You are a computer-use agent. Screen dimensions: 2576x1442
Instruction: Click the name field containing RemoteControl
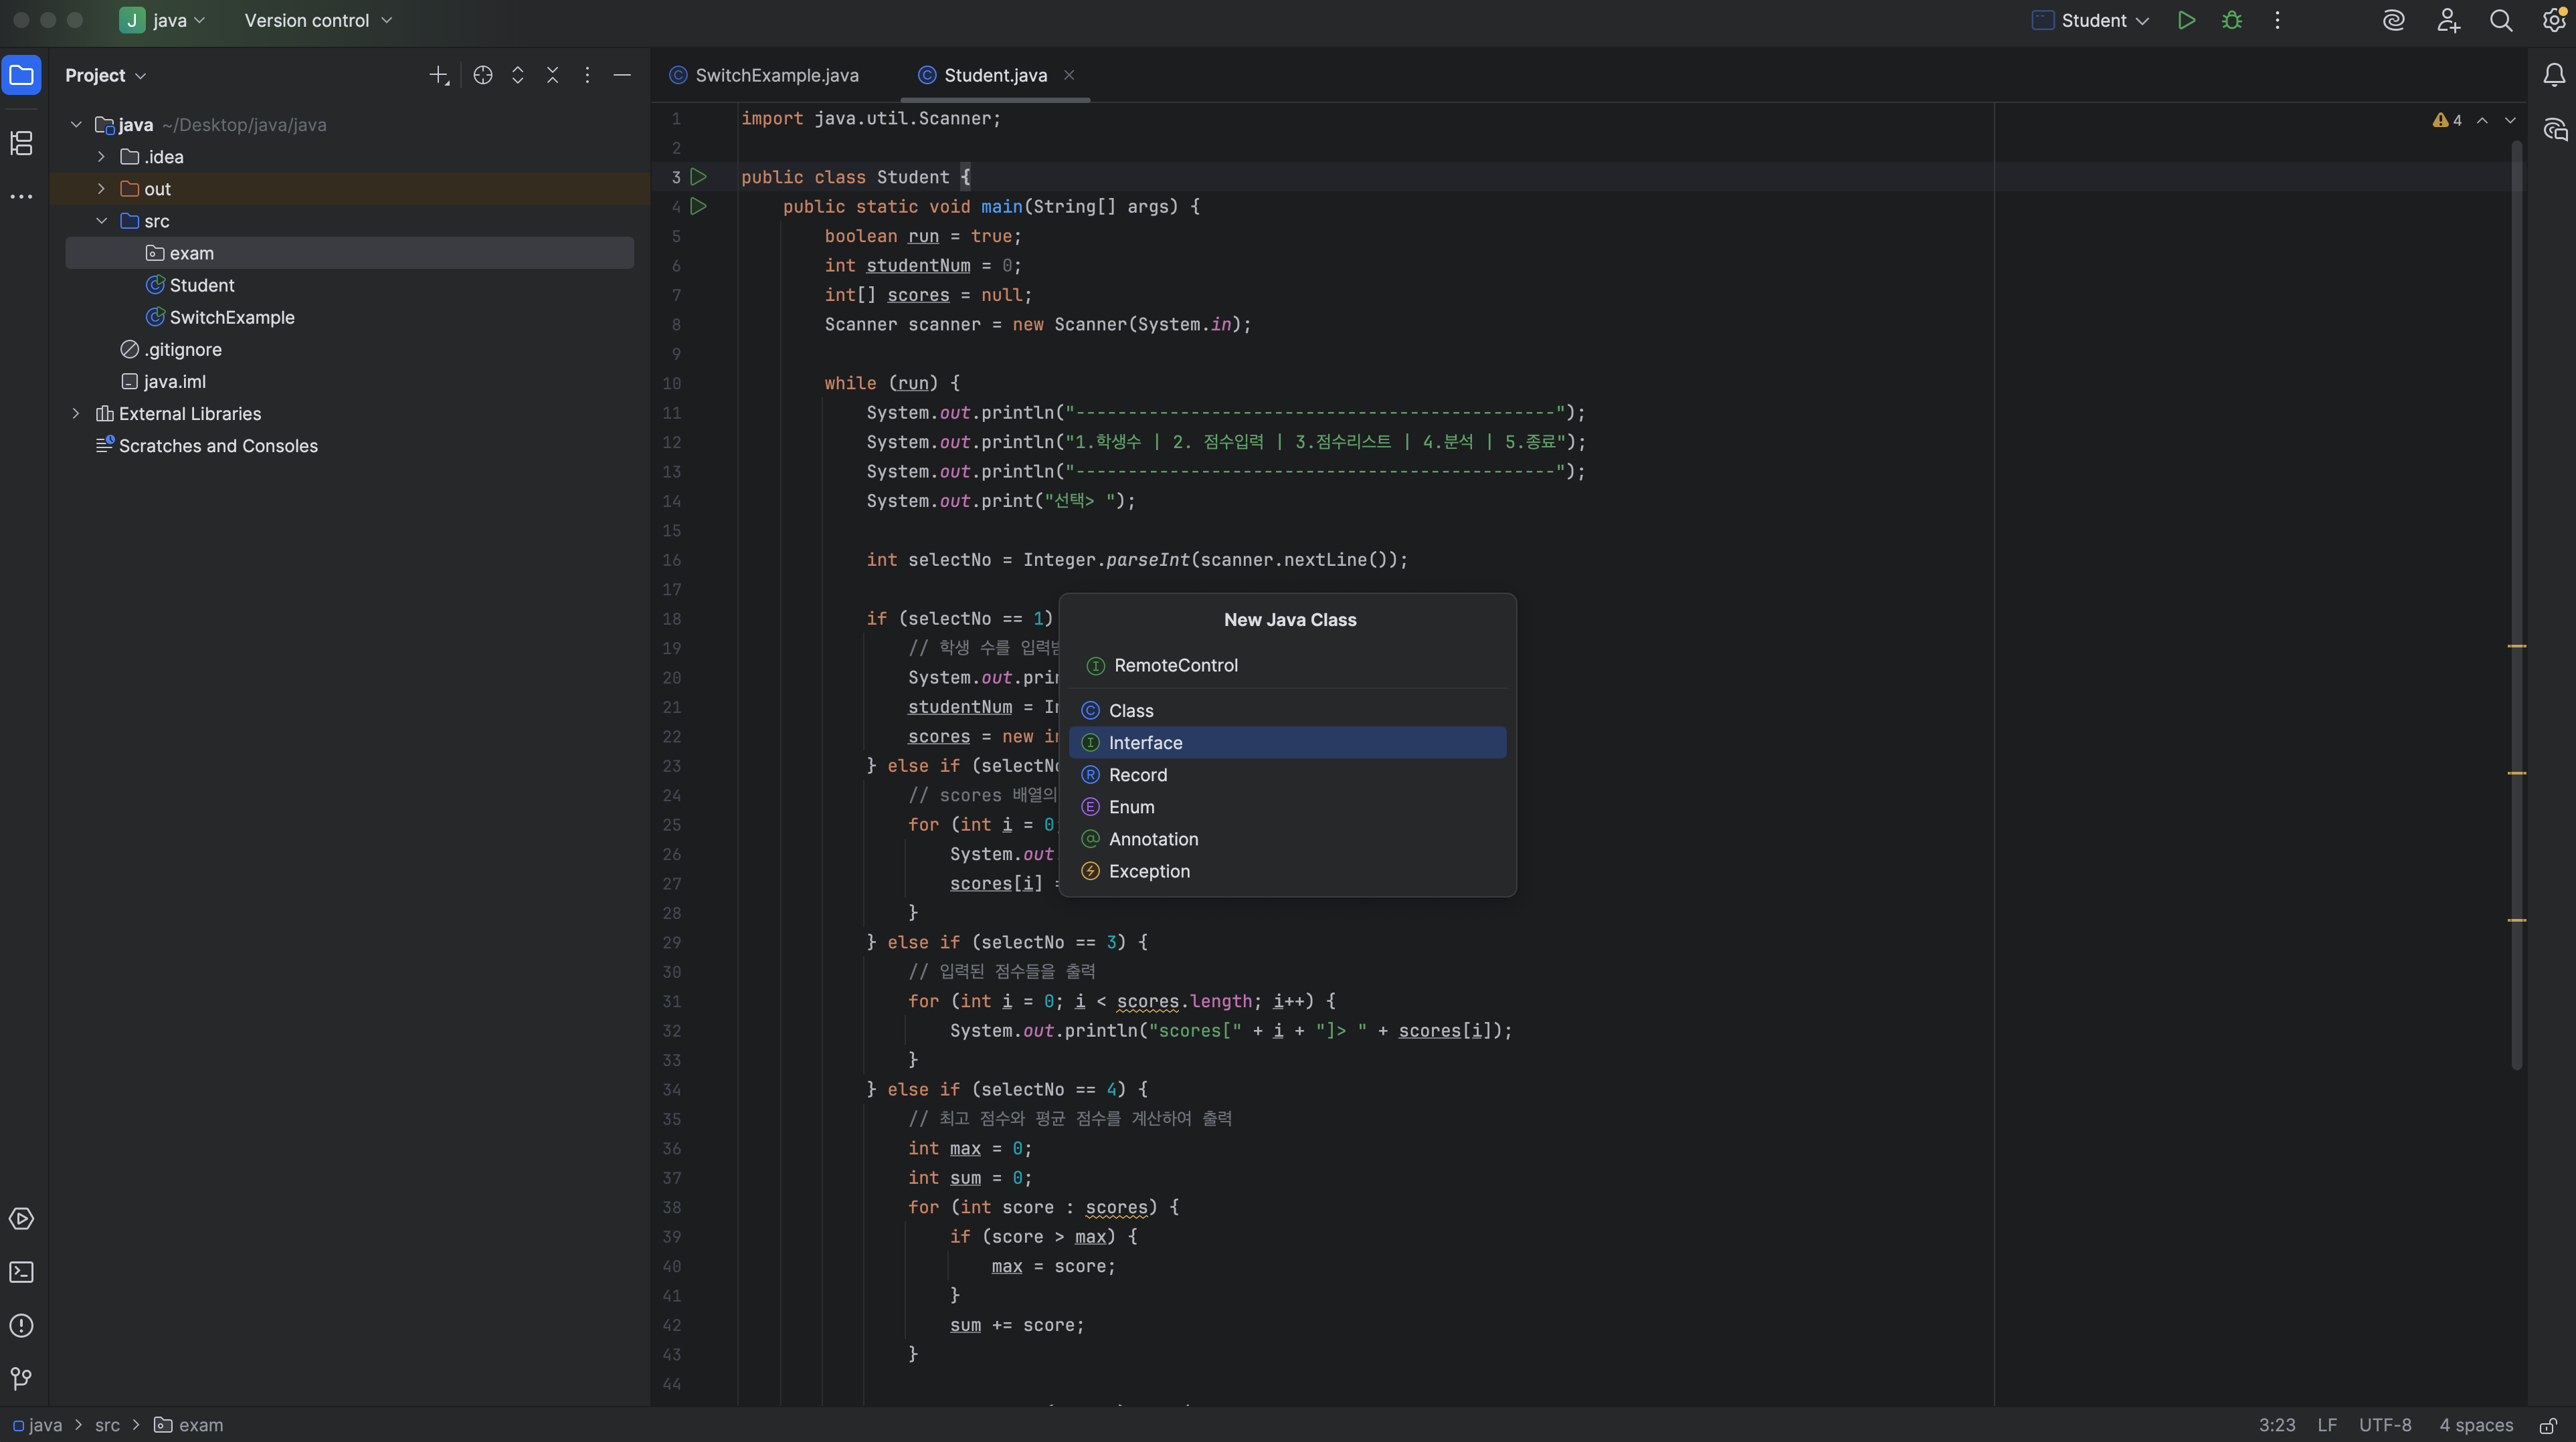[x=1290, y=665]
